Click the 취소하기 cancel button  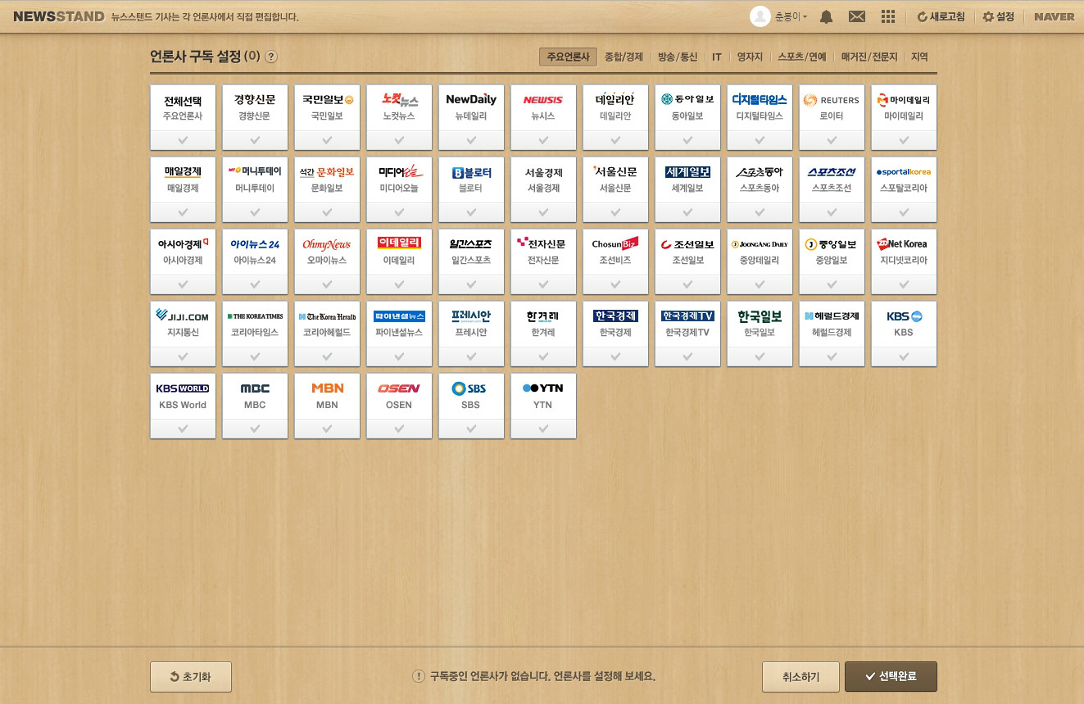click(x=801, y=677)
